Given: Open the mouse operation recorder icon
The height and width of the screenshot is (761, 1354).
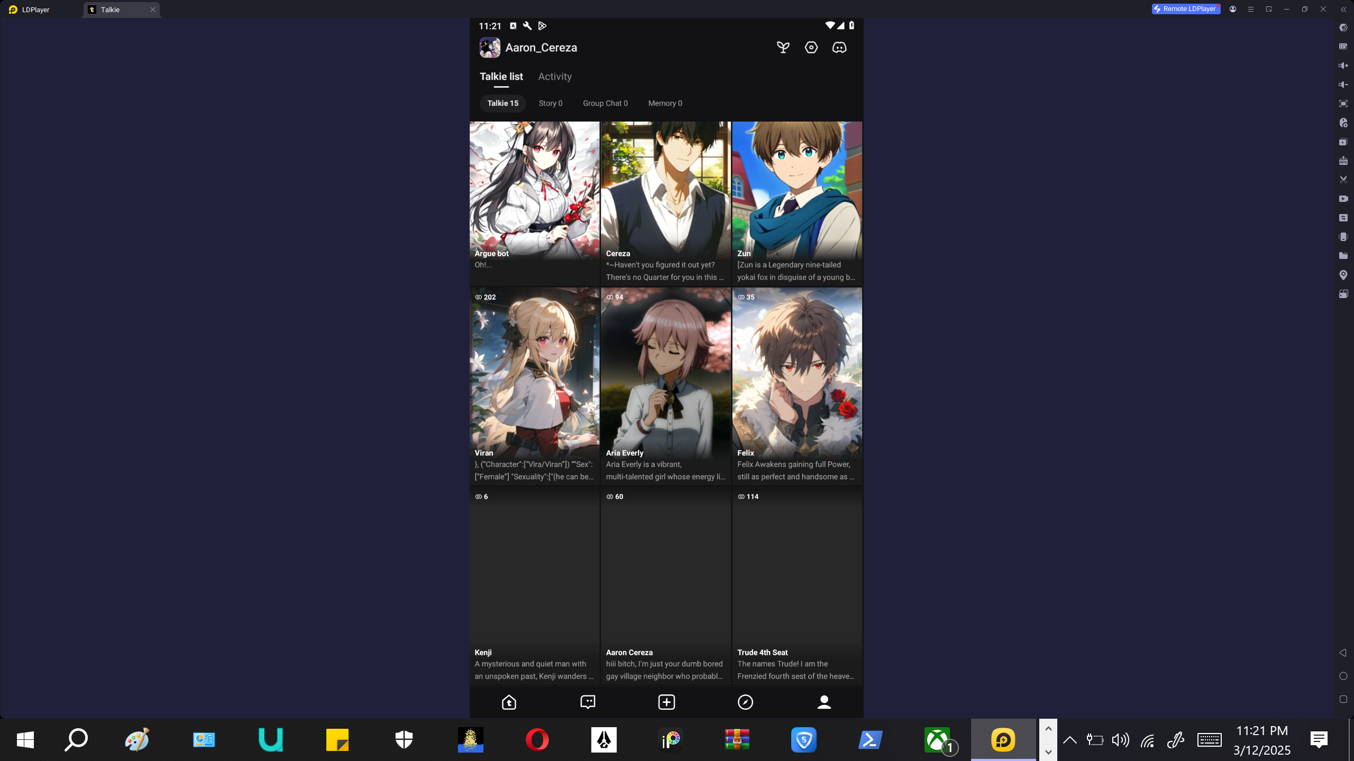Looking at the screenshot, I should [x=1343, y=123].
